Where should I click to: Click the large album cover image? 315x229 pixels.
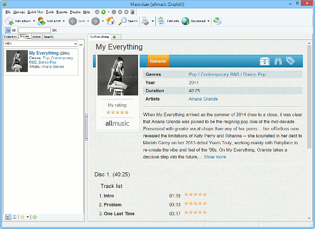tap(118, 75)
